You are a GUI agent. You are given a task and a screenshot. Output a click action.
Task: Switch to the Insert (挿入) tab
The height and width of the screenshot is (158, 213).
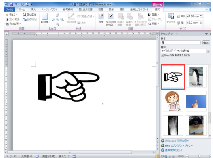[x=33, y=10]
